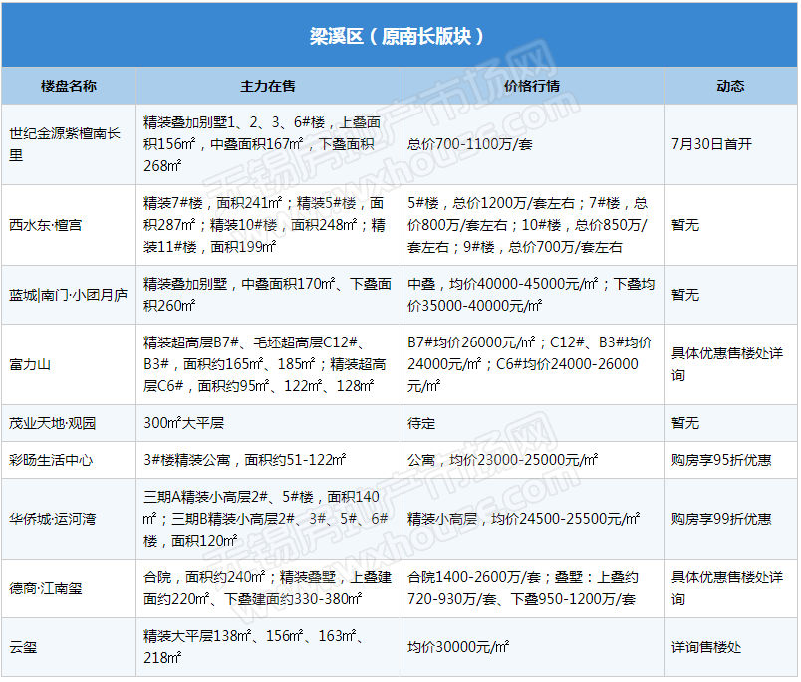
Task: Open the 西水东·檀宫 property name
Action: [46, 225]
